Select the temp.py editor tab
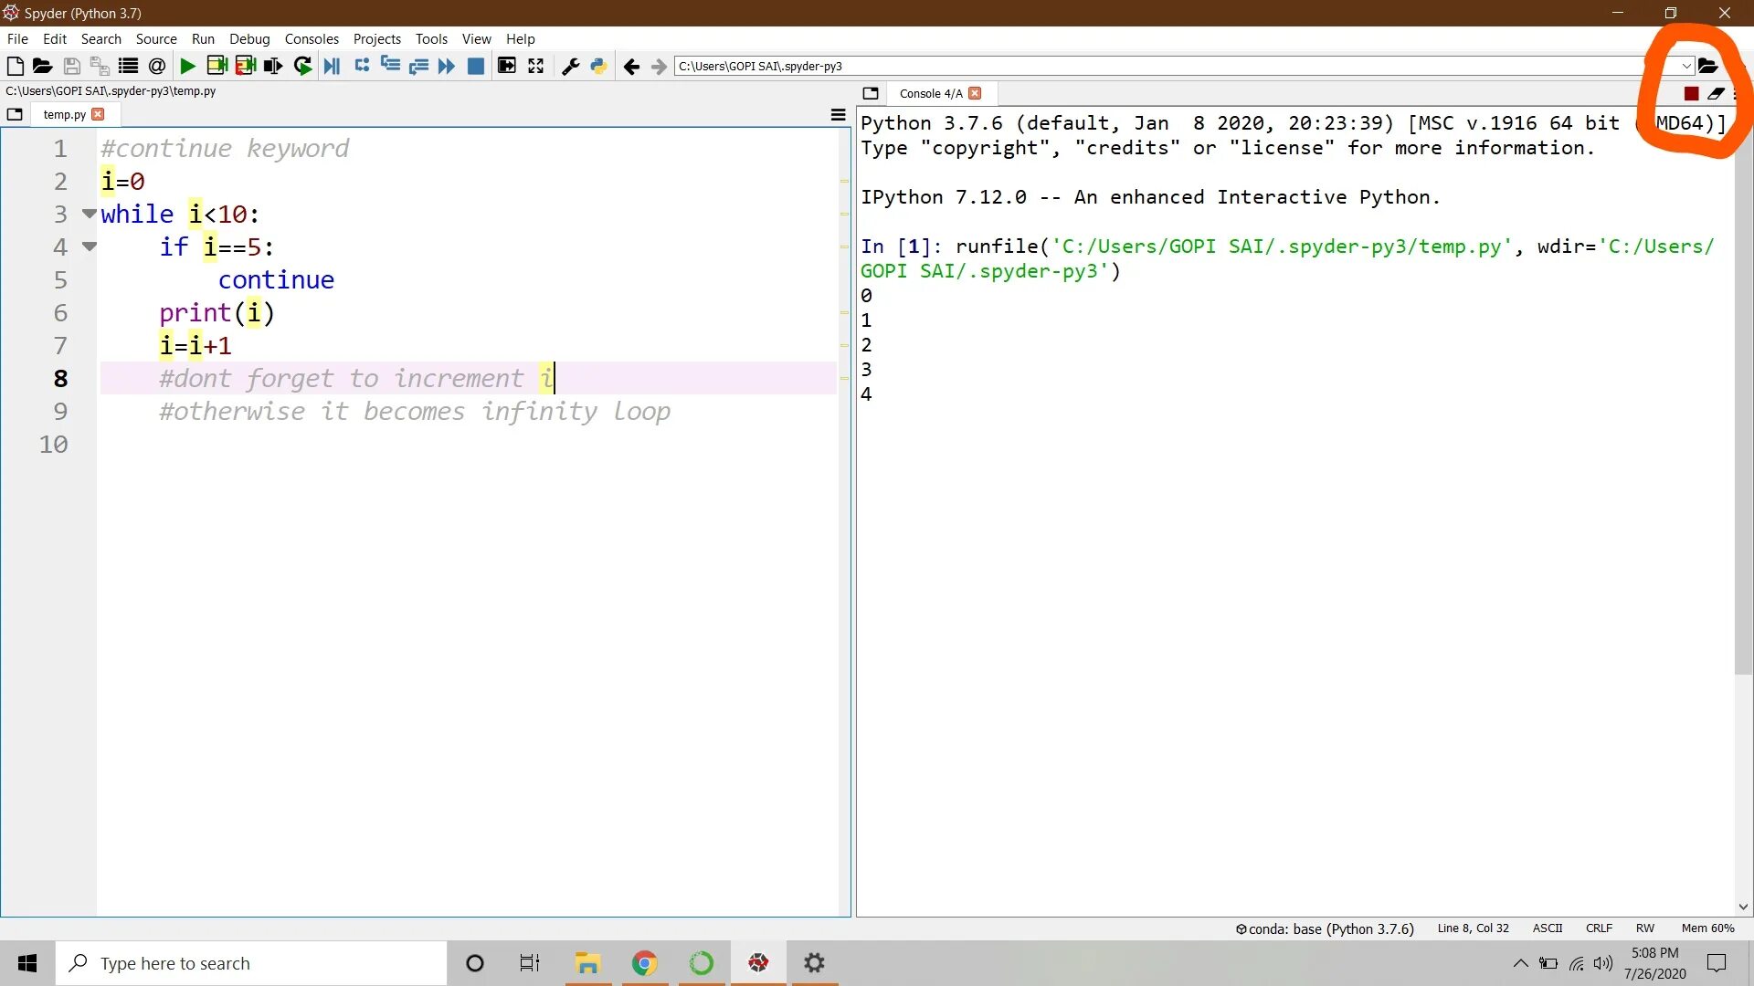 click(x=64, y=115)
